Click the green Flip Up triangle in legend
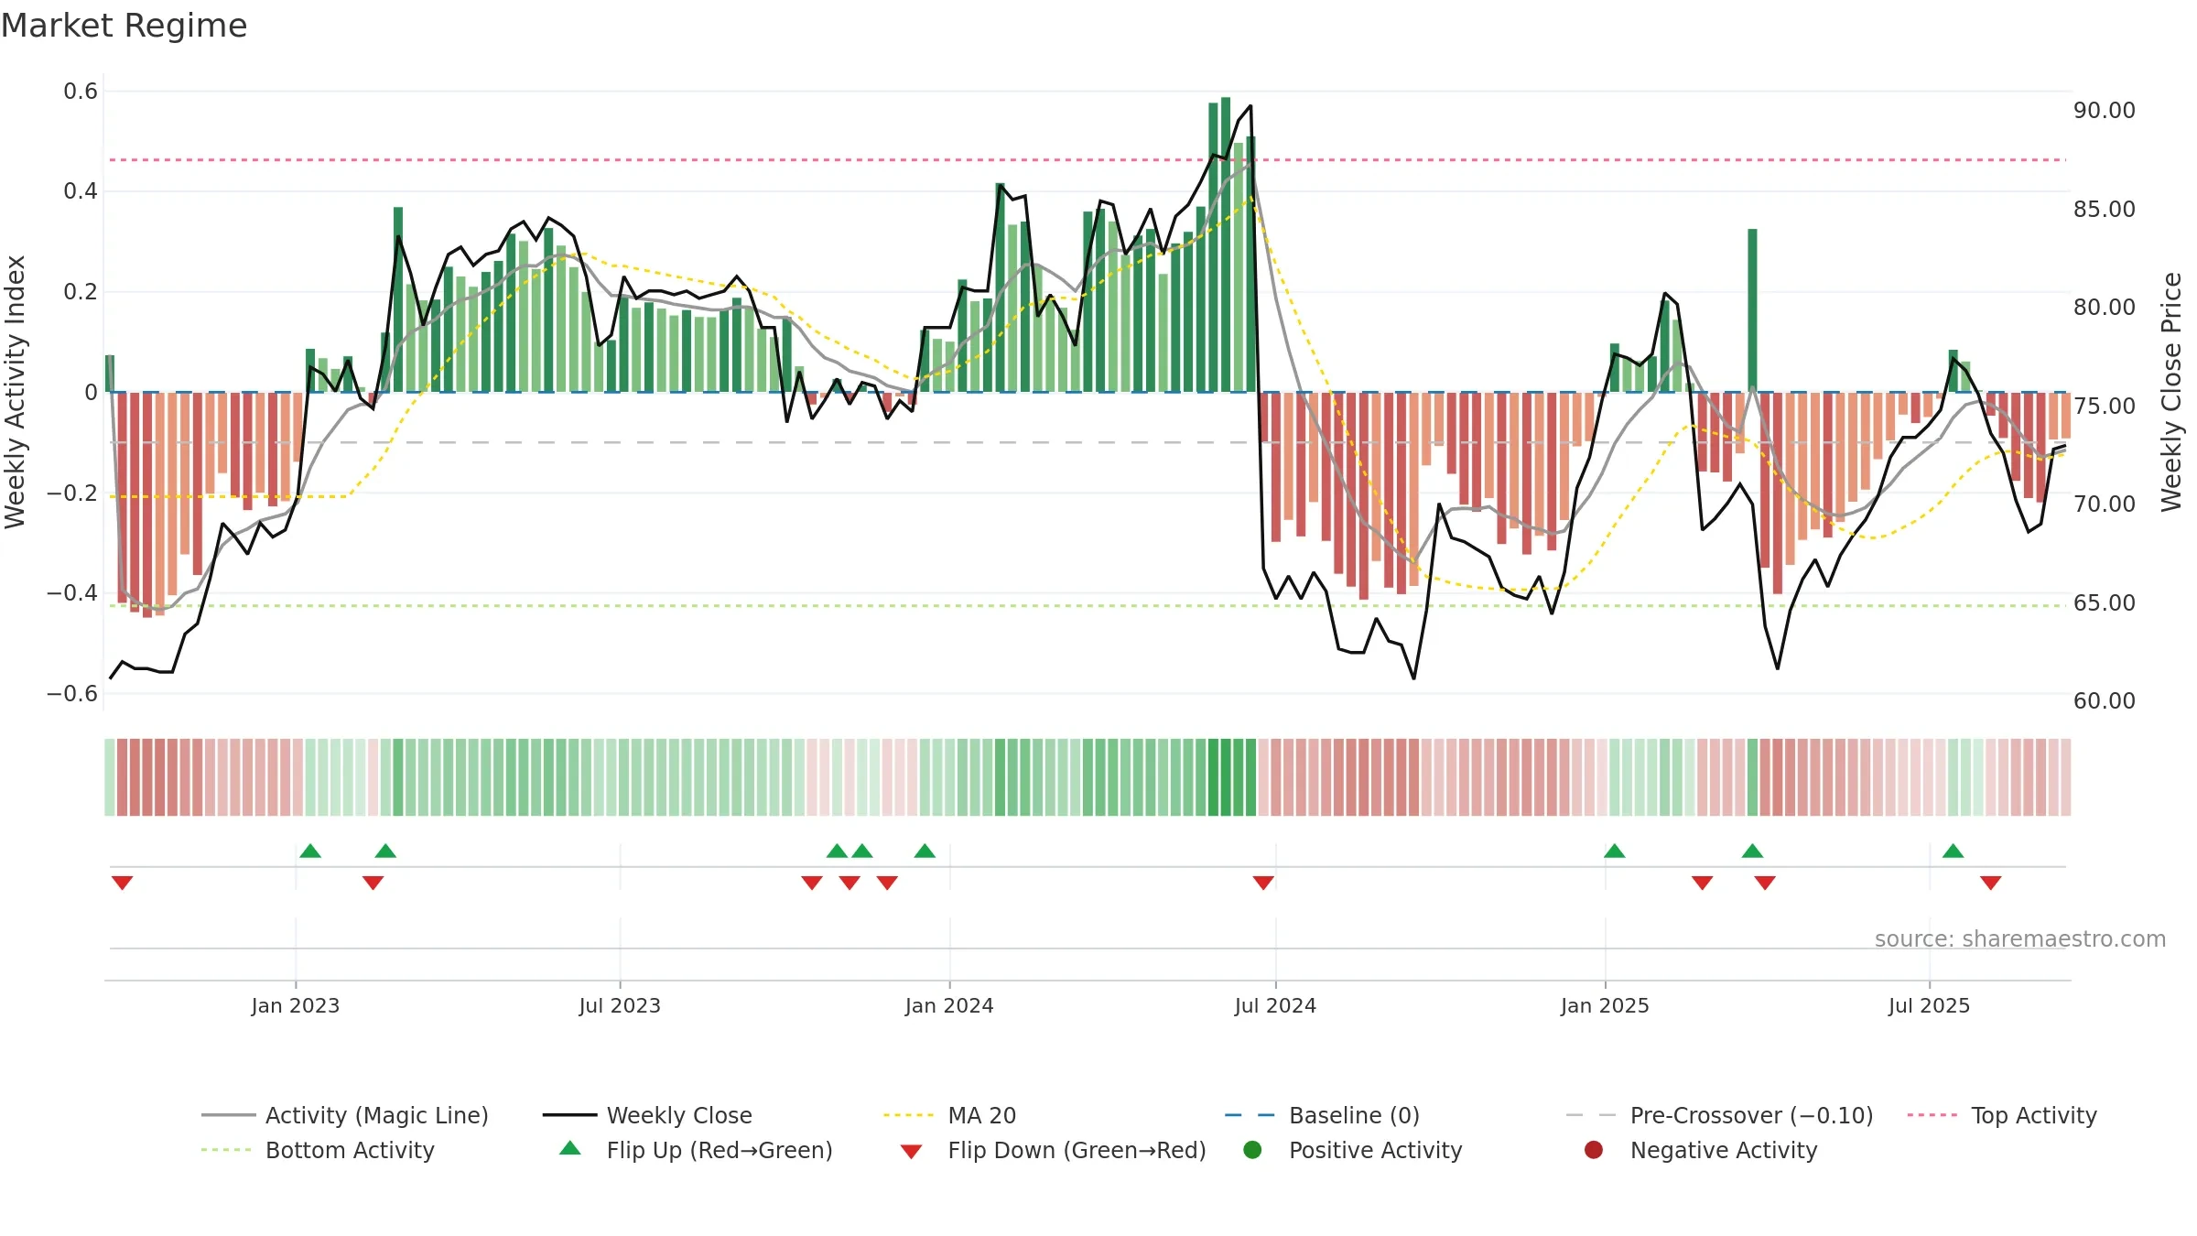This screenshot has width=2197, height=1236. [x=570, y=1148]
